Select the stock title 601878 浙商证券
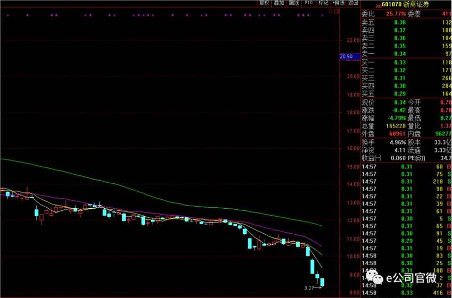The image size is (452, 298). (x=405, y=5)
